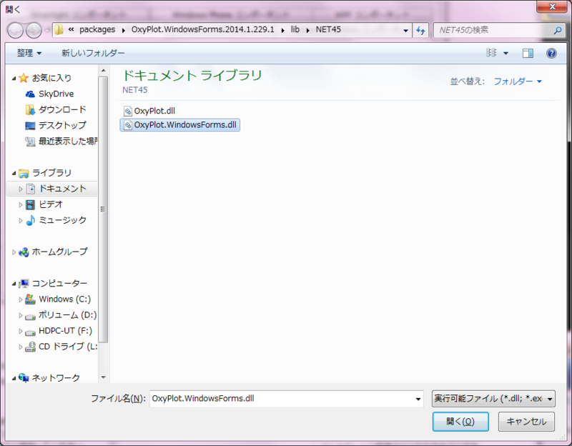Viewport: 572px width, 446px height.
Task: Click the folder icon in address bar
Action: 59,29
